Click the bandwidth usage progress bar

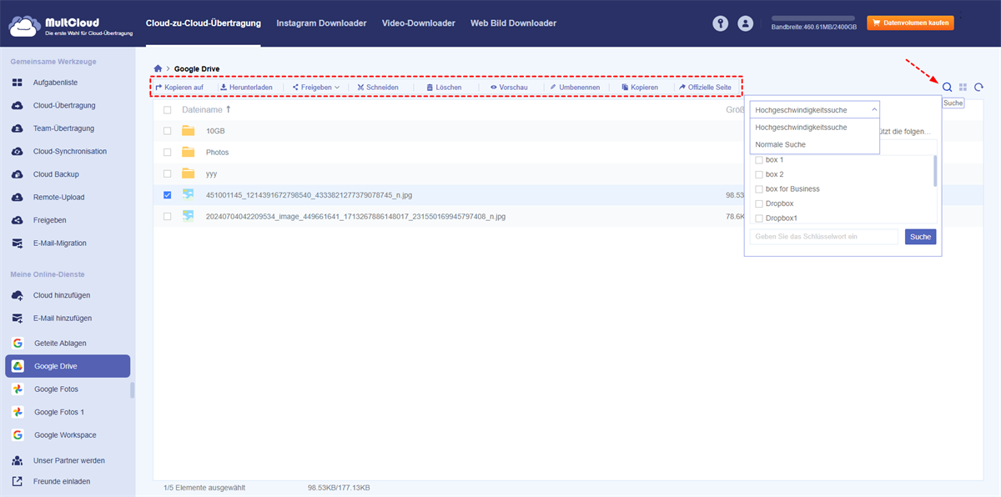click(x=813, y=18)
